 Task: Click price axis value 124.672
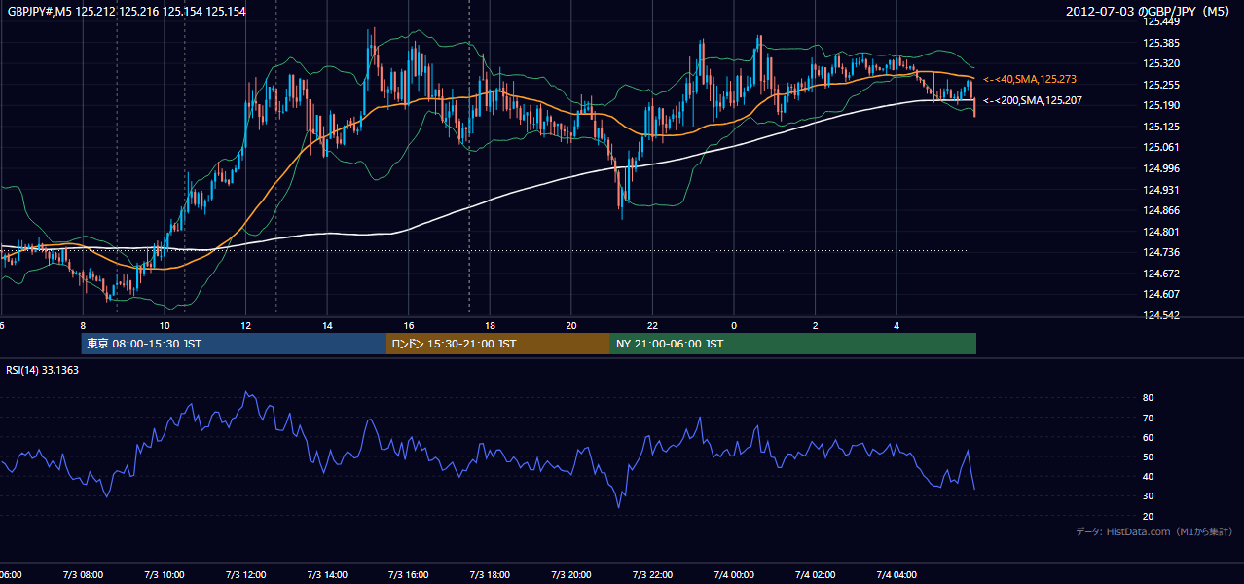click(x=1161, y=274)
